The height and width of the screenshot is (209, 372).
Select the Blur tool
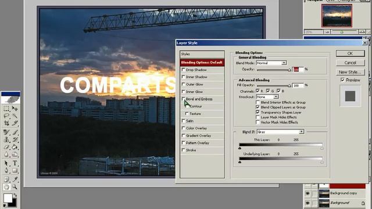point(6,154)
